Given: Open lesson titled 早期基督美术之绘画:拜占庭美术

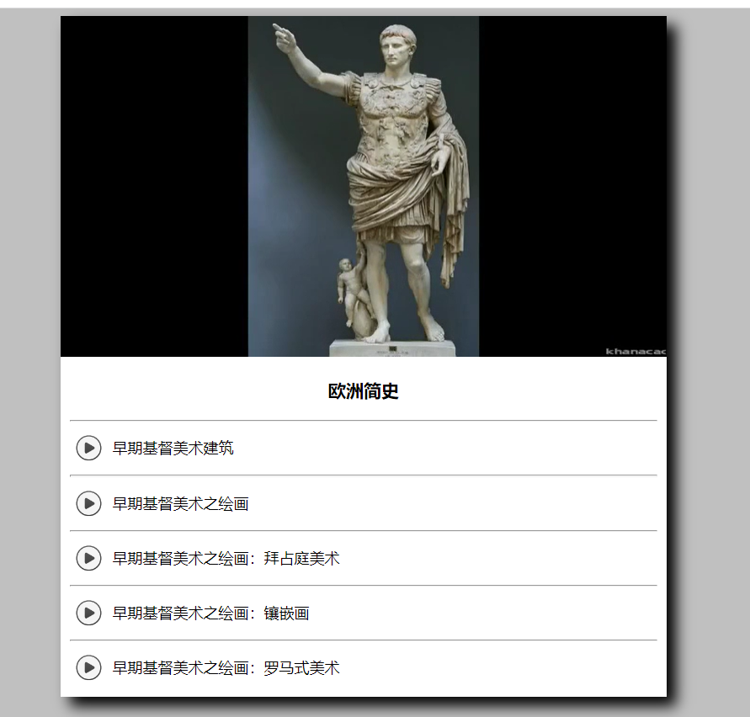Looking at the screenshot, I should (x=226, y=558).
